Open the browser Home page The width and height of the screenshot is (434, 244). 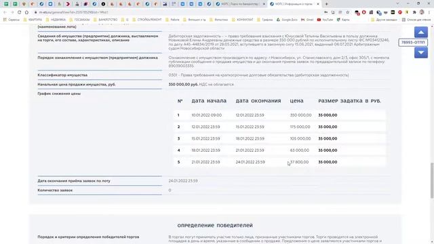[x=26, y=12]
